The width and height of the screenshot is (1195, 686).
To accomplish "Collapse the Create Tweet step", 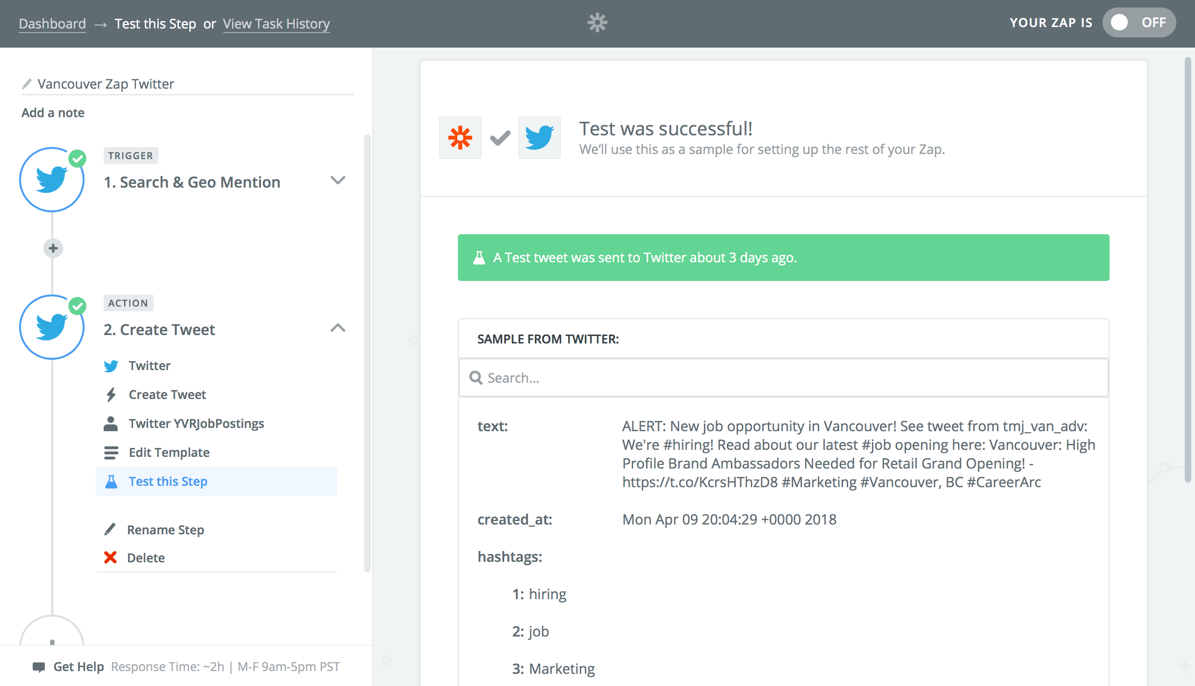I will click(x=338, y=328).
